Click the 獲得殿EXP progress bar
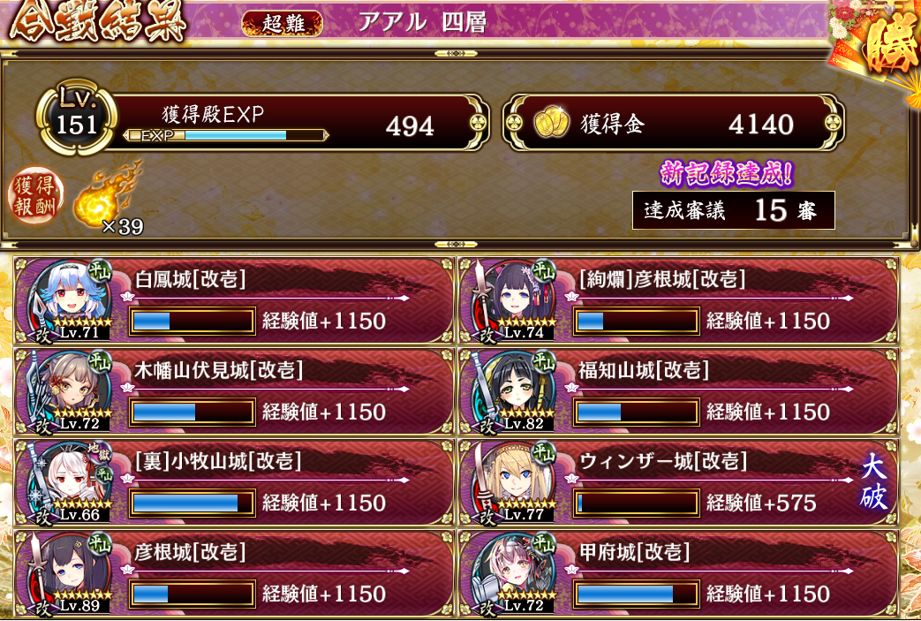Viewport: 921px width, 621px height. pos(225,136)
